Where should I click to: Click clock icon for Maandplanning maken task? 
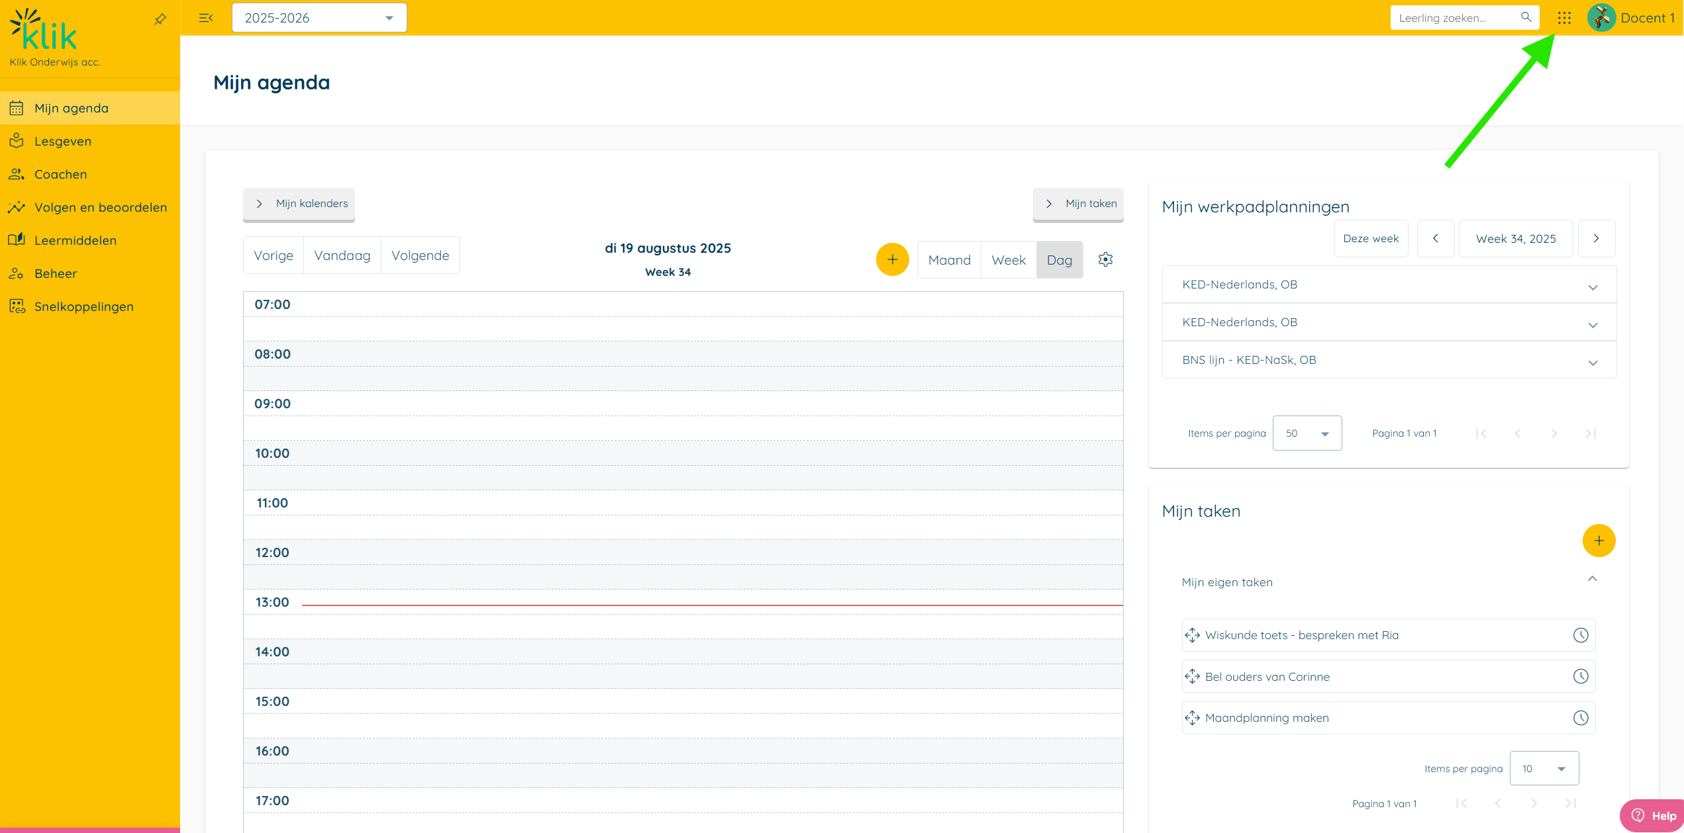coord(1581,718)
